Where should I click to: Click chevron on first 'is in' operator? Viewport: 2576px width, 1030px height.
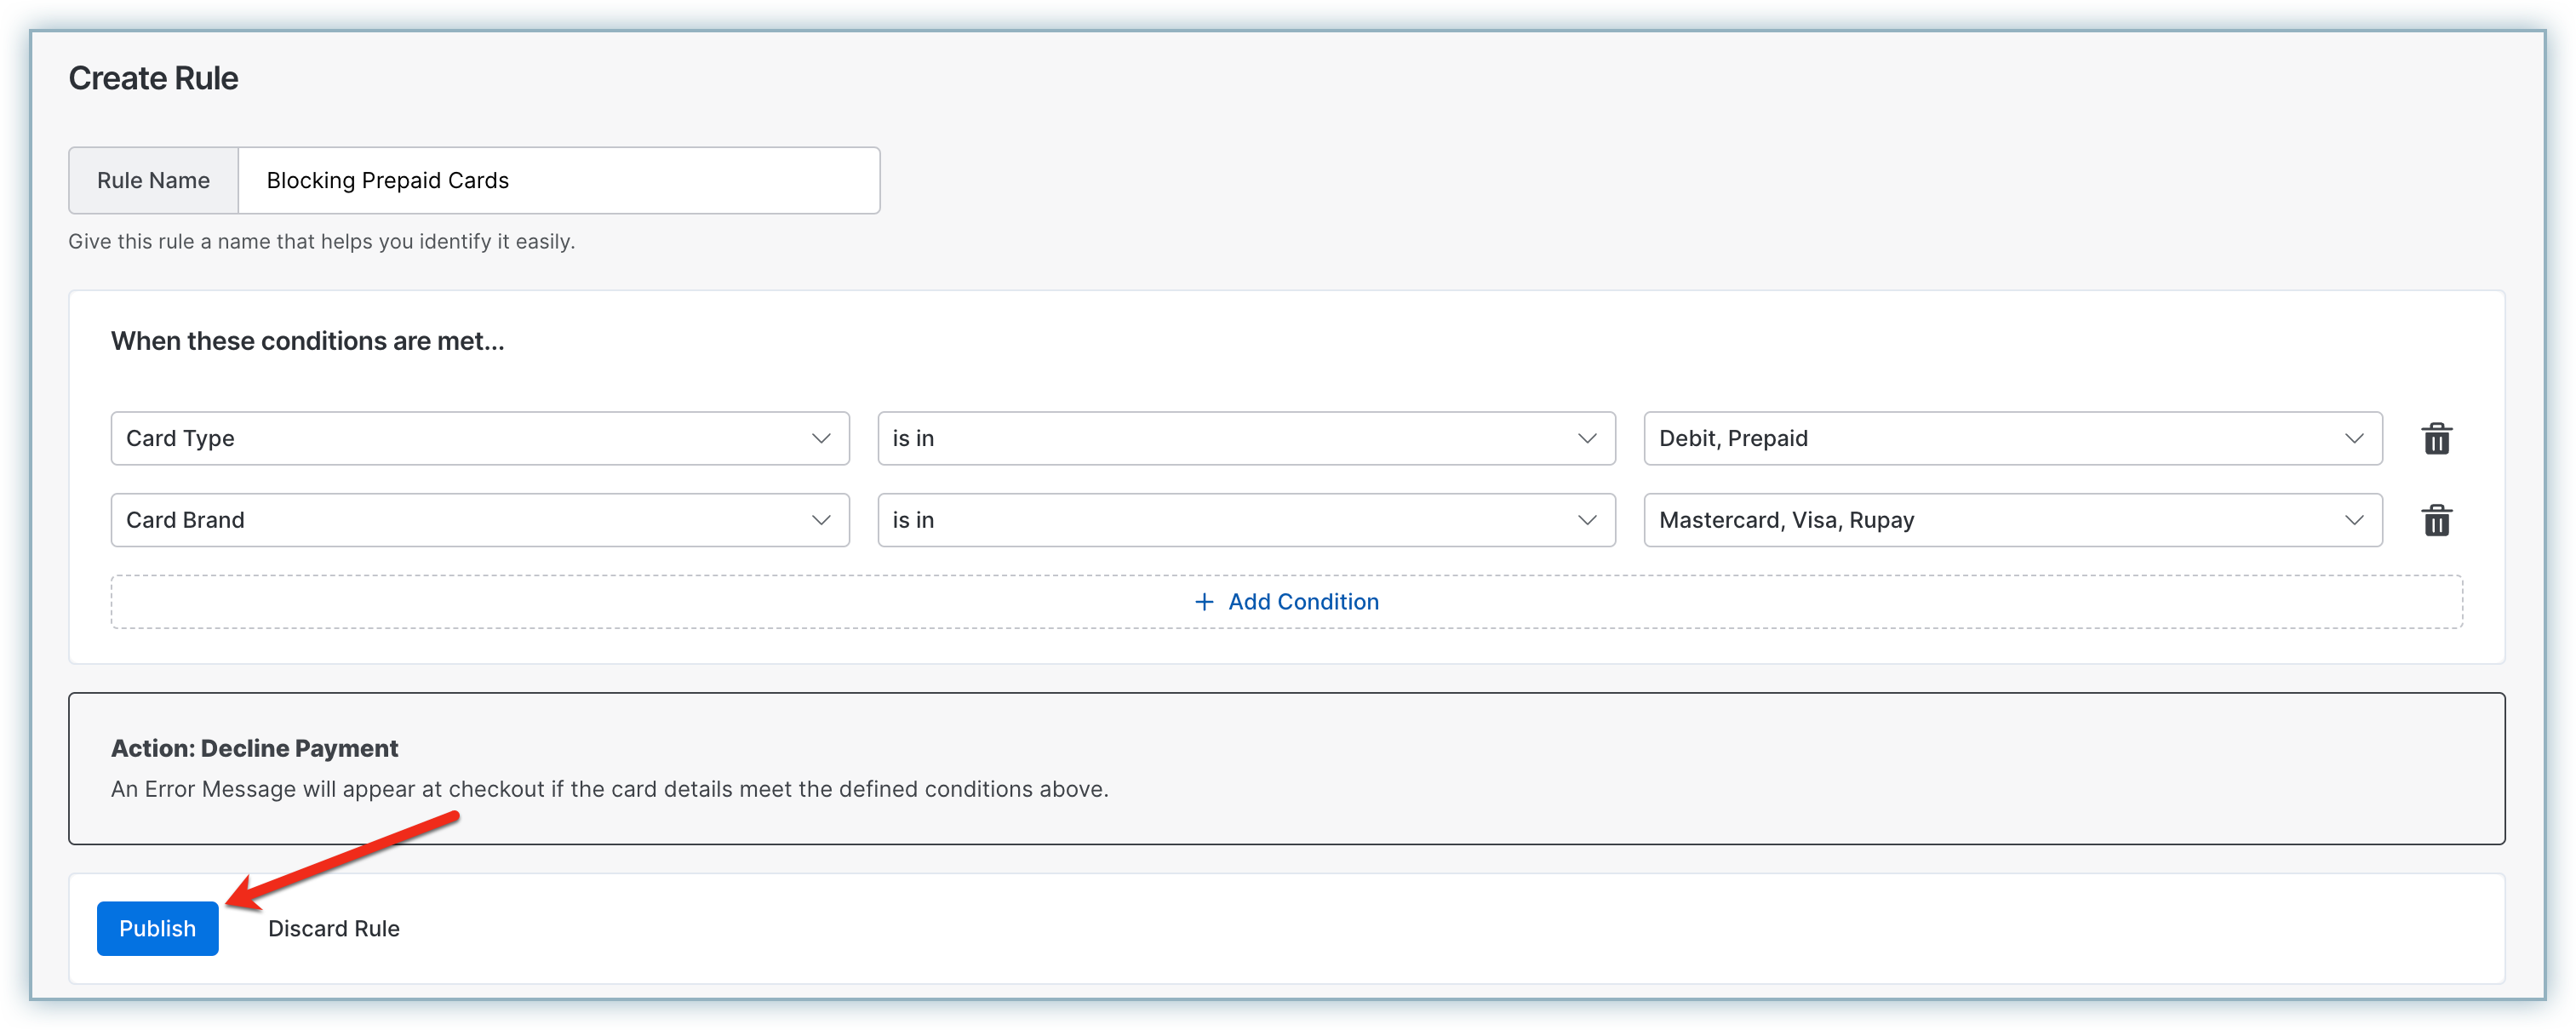[1587, 438]
